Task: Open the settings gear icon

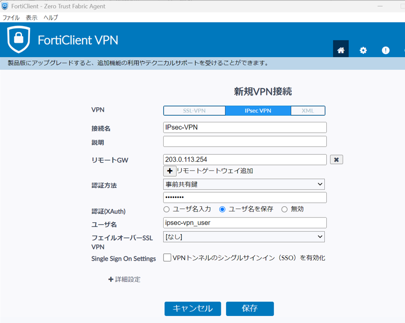Action: (363, 50)
